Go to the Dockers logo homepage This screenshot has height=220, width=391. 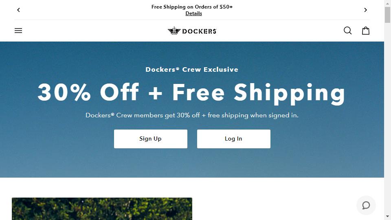(192, 31)
